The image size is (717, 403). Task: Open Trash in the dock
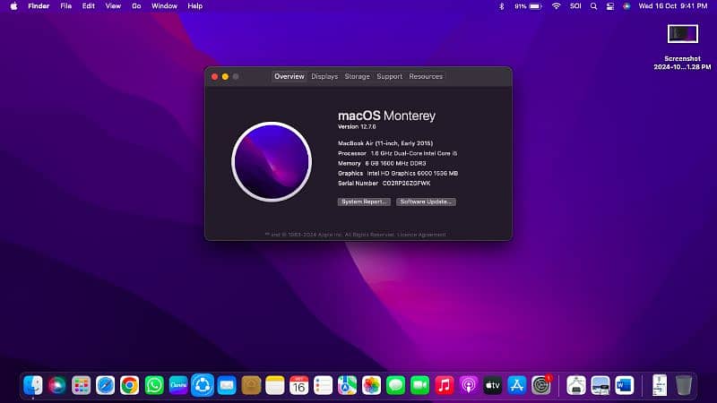pos(684,385)
